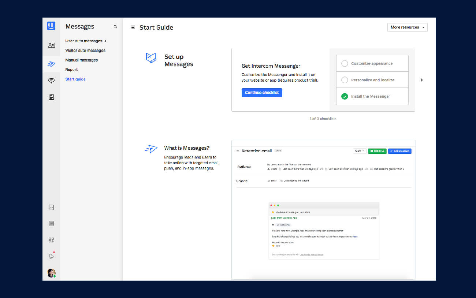Open the Users contacts icon in sidebar
The image size is (476, 298).
click(x=51, y=45)
